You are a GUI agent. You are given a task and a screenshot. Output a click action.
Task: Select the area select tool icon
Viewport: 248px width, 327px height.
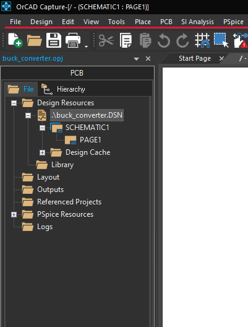coord(221,40)
